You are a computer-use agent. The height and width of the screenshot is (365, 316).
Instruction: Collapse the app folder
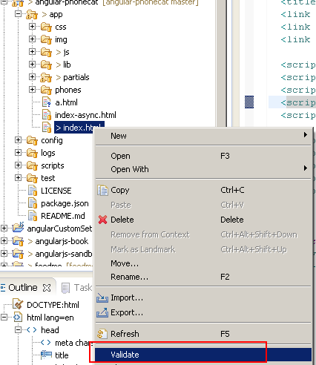[18, 14]
